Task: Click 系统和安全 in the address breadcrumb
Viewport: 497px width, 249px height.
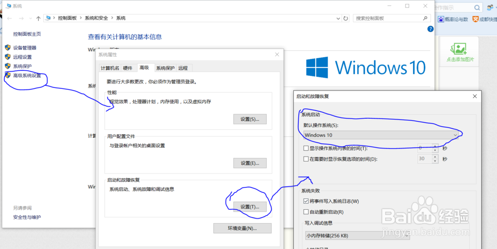Action: (x=96, y=18)
